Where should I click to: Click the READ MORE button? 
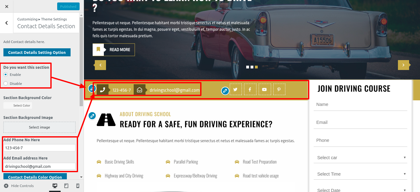click(x=114, y=50)
